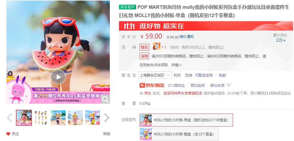Click the 京东超市 green badge
The height and width of the screenshot is (141, 294).
(128, 7)
